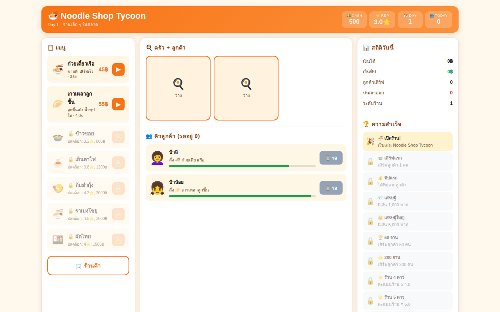Click the รอ button for ป้าน้อย
Viewport: 500px width, 312px height.
pos(331,188)
